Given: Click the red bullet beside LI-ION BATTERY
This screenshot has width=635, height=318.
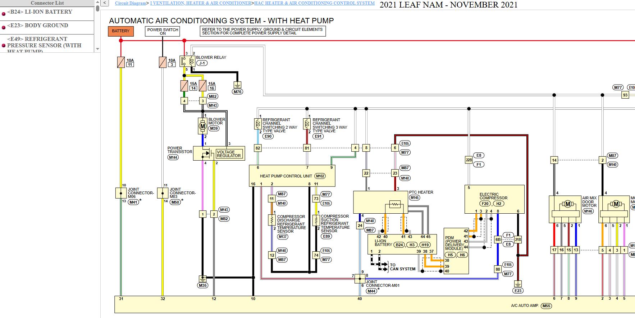Looking at the screenshot, I should coord(4,14).
